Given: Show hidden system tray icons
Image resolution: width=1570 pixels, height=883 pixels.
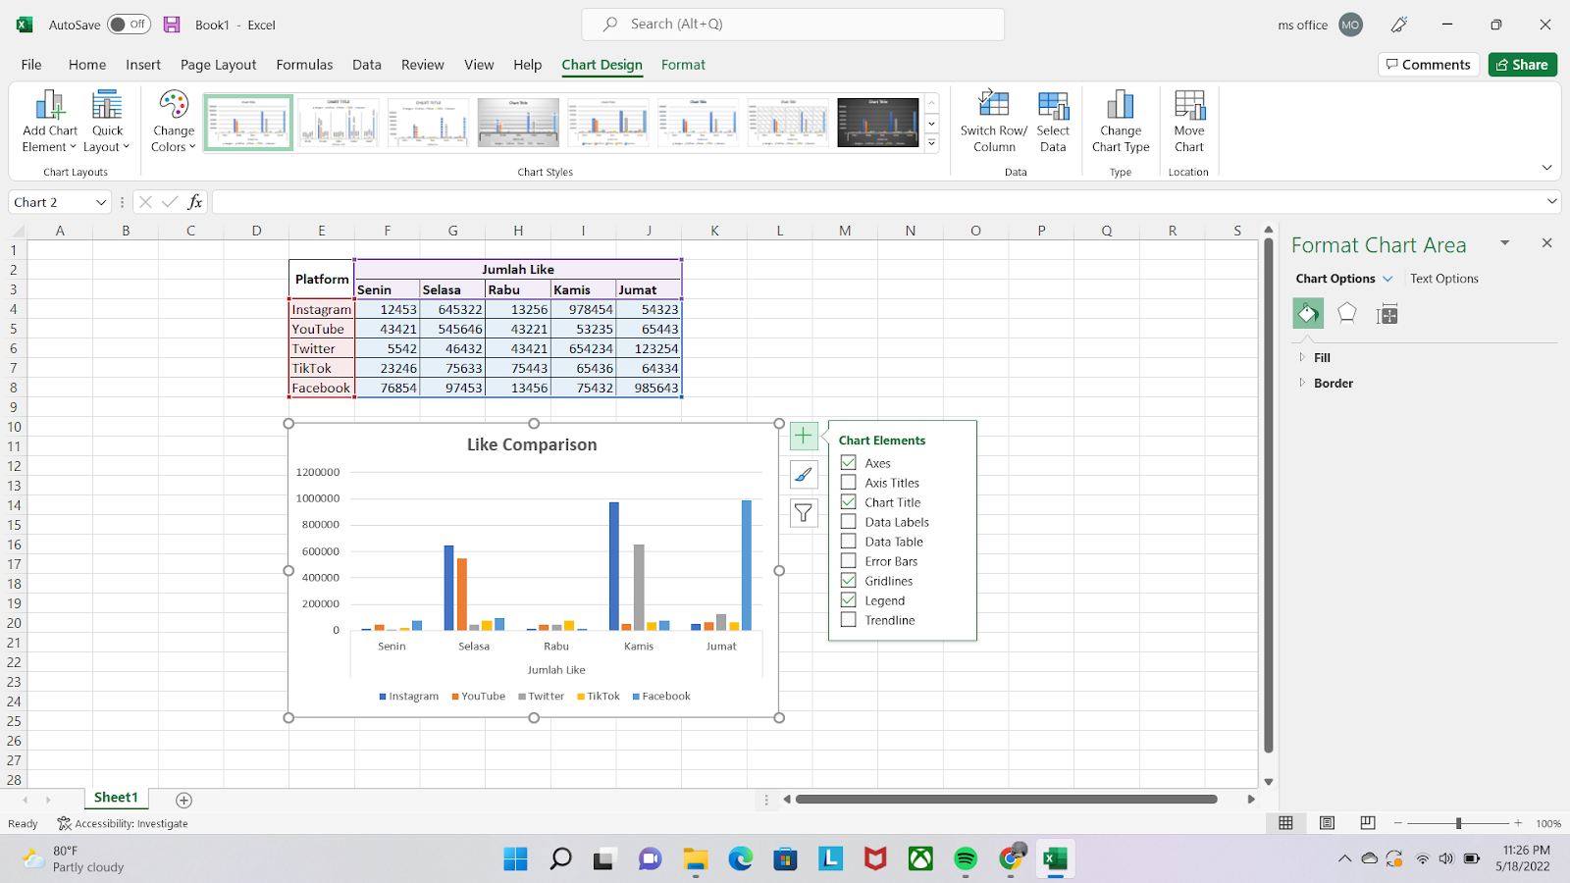Looking at the screenshot, I should click(1344, 859).
